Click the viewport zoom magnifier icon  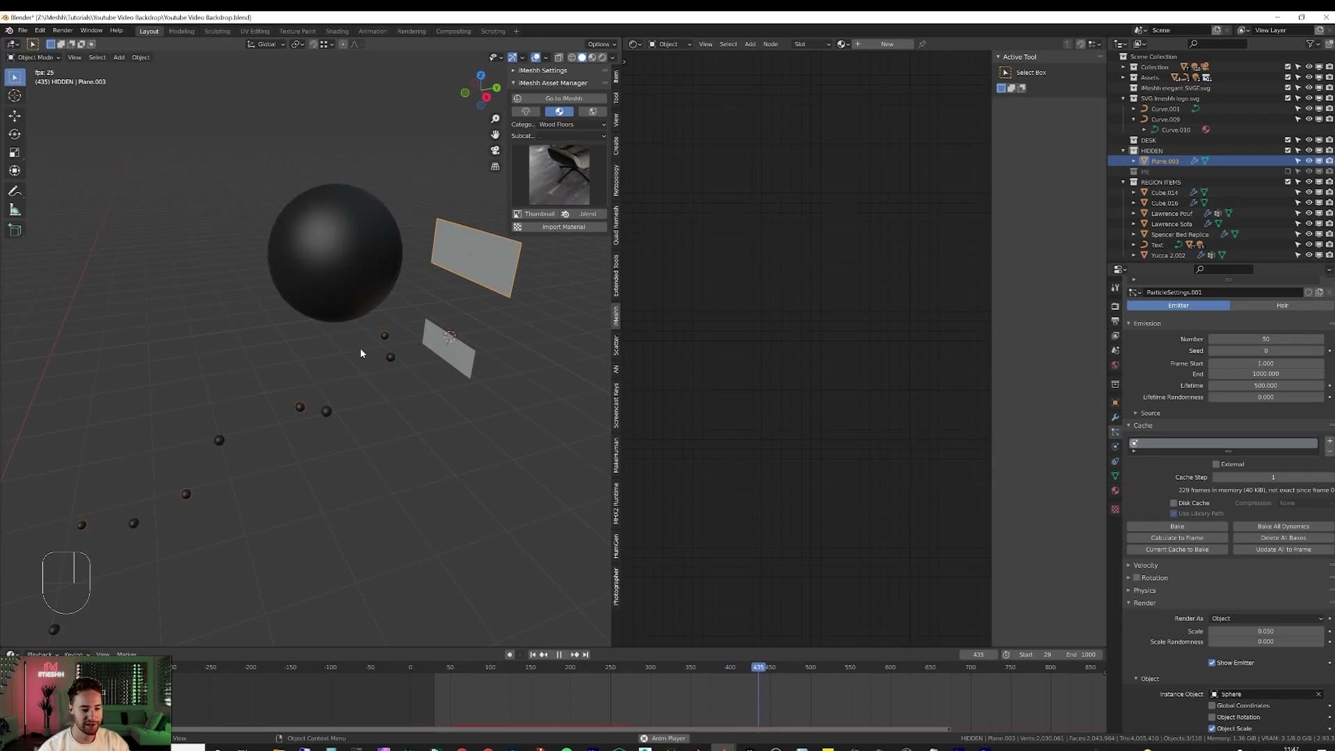coord(495,119)
